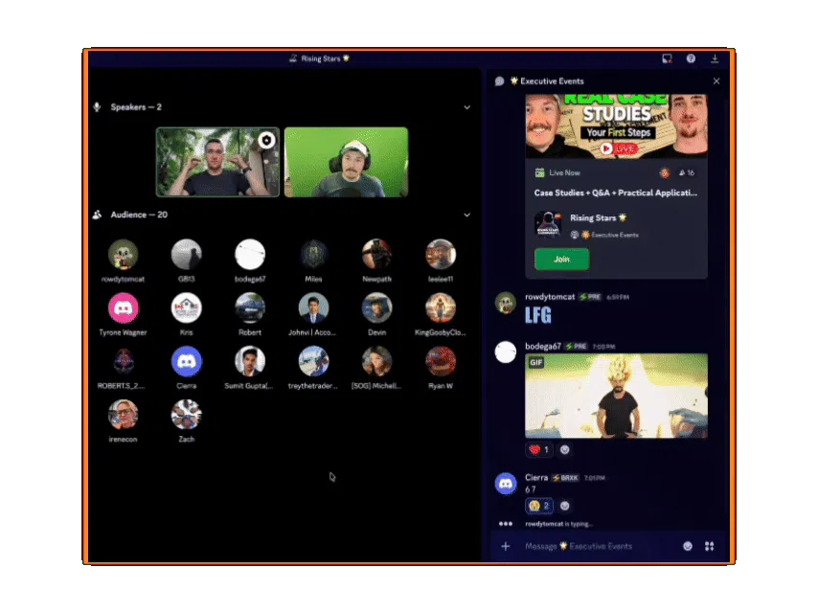The height and width of the screenshot is (613, 818).
Task: Collapse the Audience section chevron
Action: (466, 215)
